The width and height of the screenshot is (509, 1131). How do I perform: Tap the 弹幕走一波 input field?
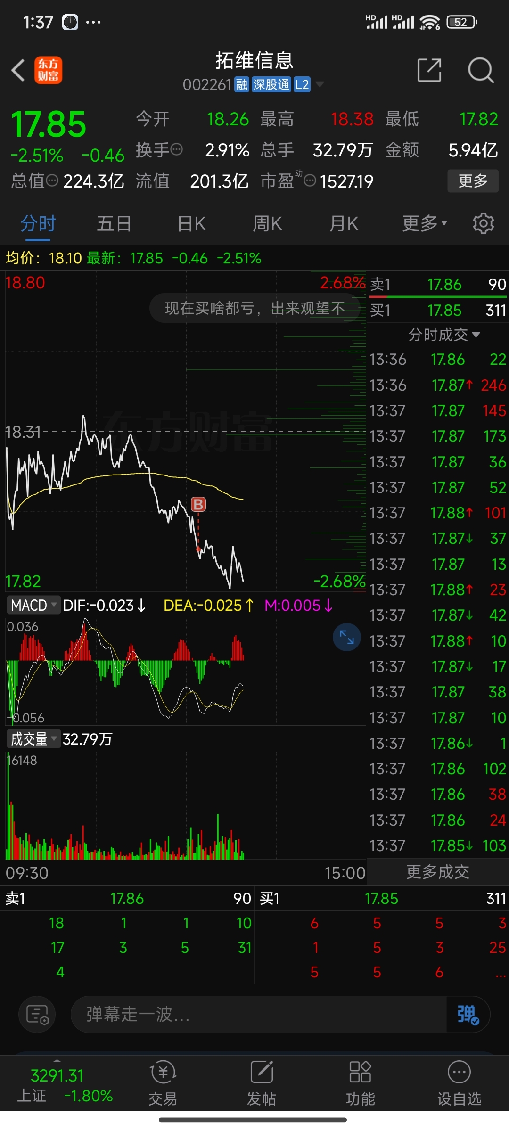click(x=258, y=1015)
